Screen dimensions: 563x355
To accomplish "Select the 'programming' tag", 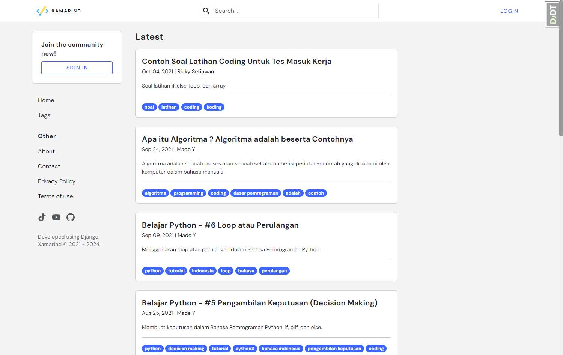I will (x=188, y=193).
